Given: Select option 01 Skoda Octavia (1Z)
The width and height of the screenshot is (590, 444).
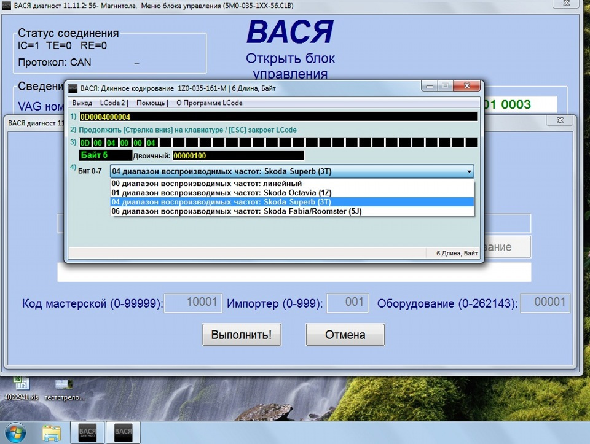Looking at the screenshot, I should (x=292, y=193).
